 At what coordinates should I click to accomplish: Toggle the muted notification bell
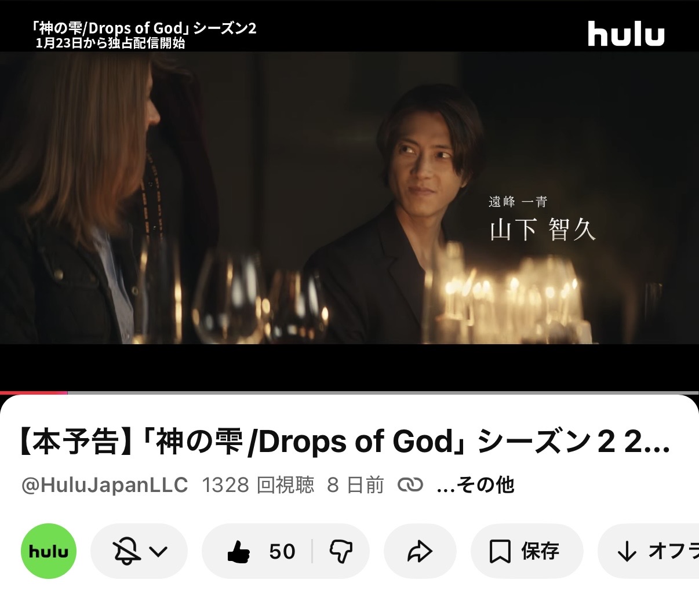126,551
